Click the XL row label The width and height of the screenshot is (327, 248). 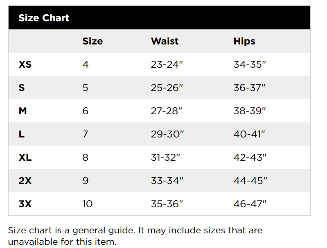25,157
